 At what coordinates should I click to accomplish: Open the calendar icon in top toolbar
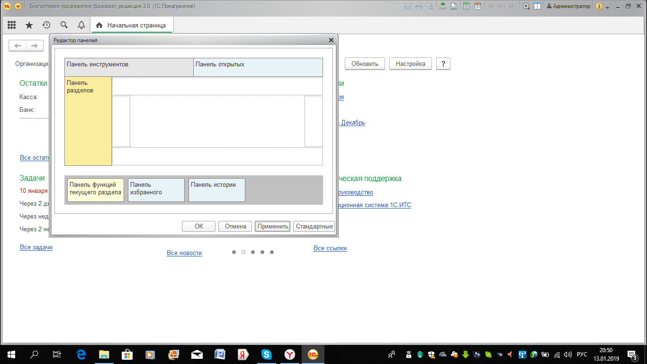[477, 6]
